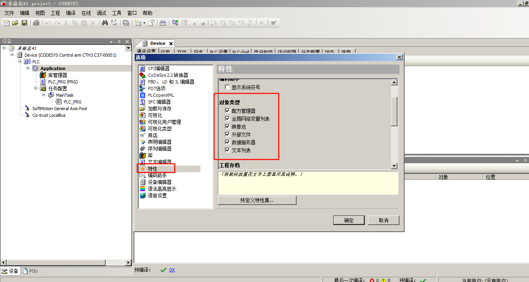Open the devices panel project dropdown
The width and height of the screenshot is (529, 282).
[128, 48]
